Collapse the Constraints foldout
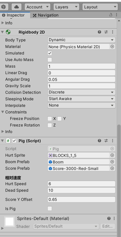Viewport: 121px width, 237px height. (x=3, y=112)
